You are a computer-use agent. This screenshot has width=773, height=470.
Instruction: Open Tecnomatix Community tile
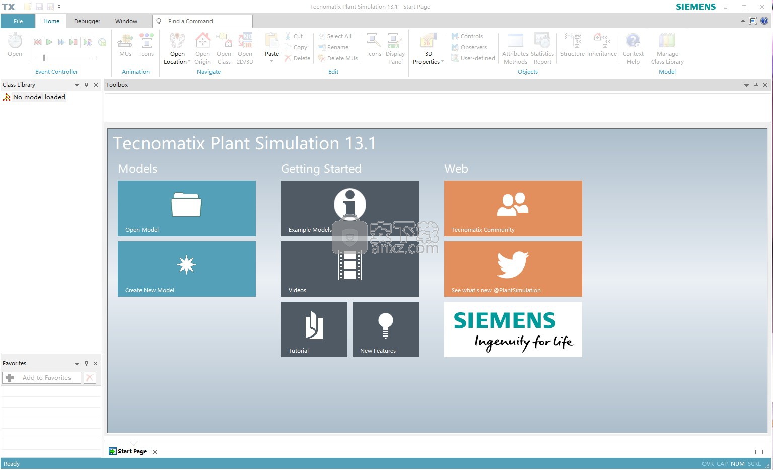(513, 209)
